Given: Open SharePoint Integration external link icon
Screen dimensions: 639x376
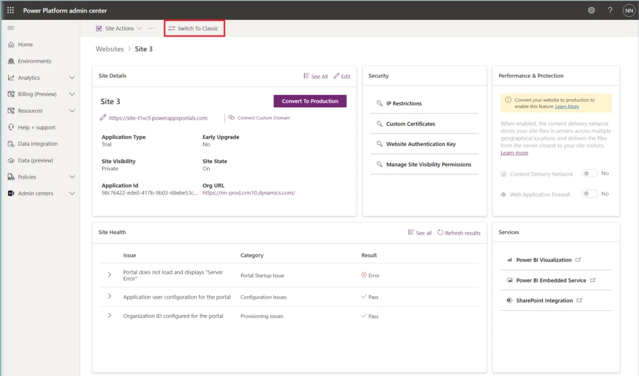Looking at the screenshot, I should pos(578,301).
